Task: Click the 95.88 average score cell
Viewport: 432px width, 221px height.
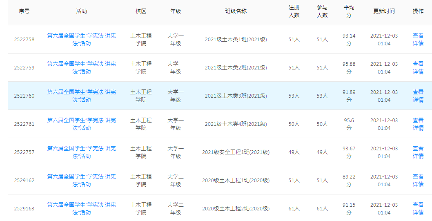Action: pyautogui.click(x=349, y=68)
